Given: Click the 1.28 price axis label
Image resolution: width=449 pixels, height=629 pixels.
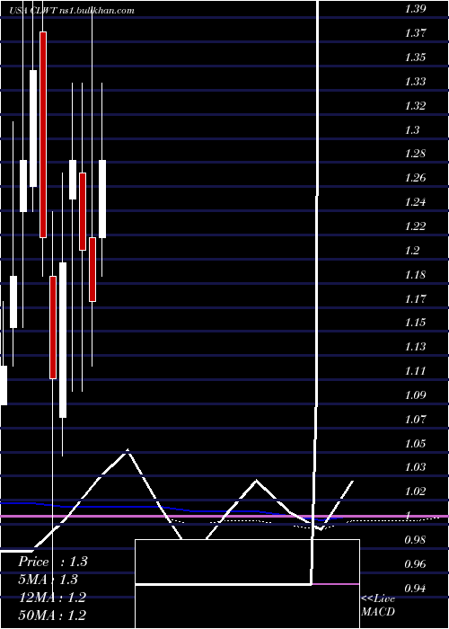Looking at the screenshot, I should (x=415, y=154).
